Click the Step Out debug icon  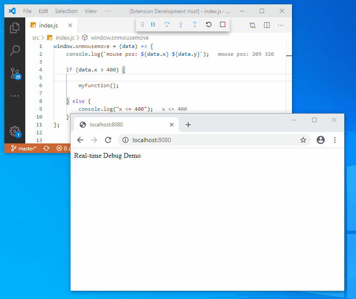pos(195,24)
